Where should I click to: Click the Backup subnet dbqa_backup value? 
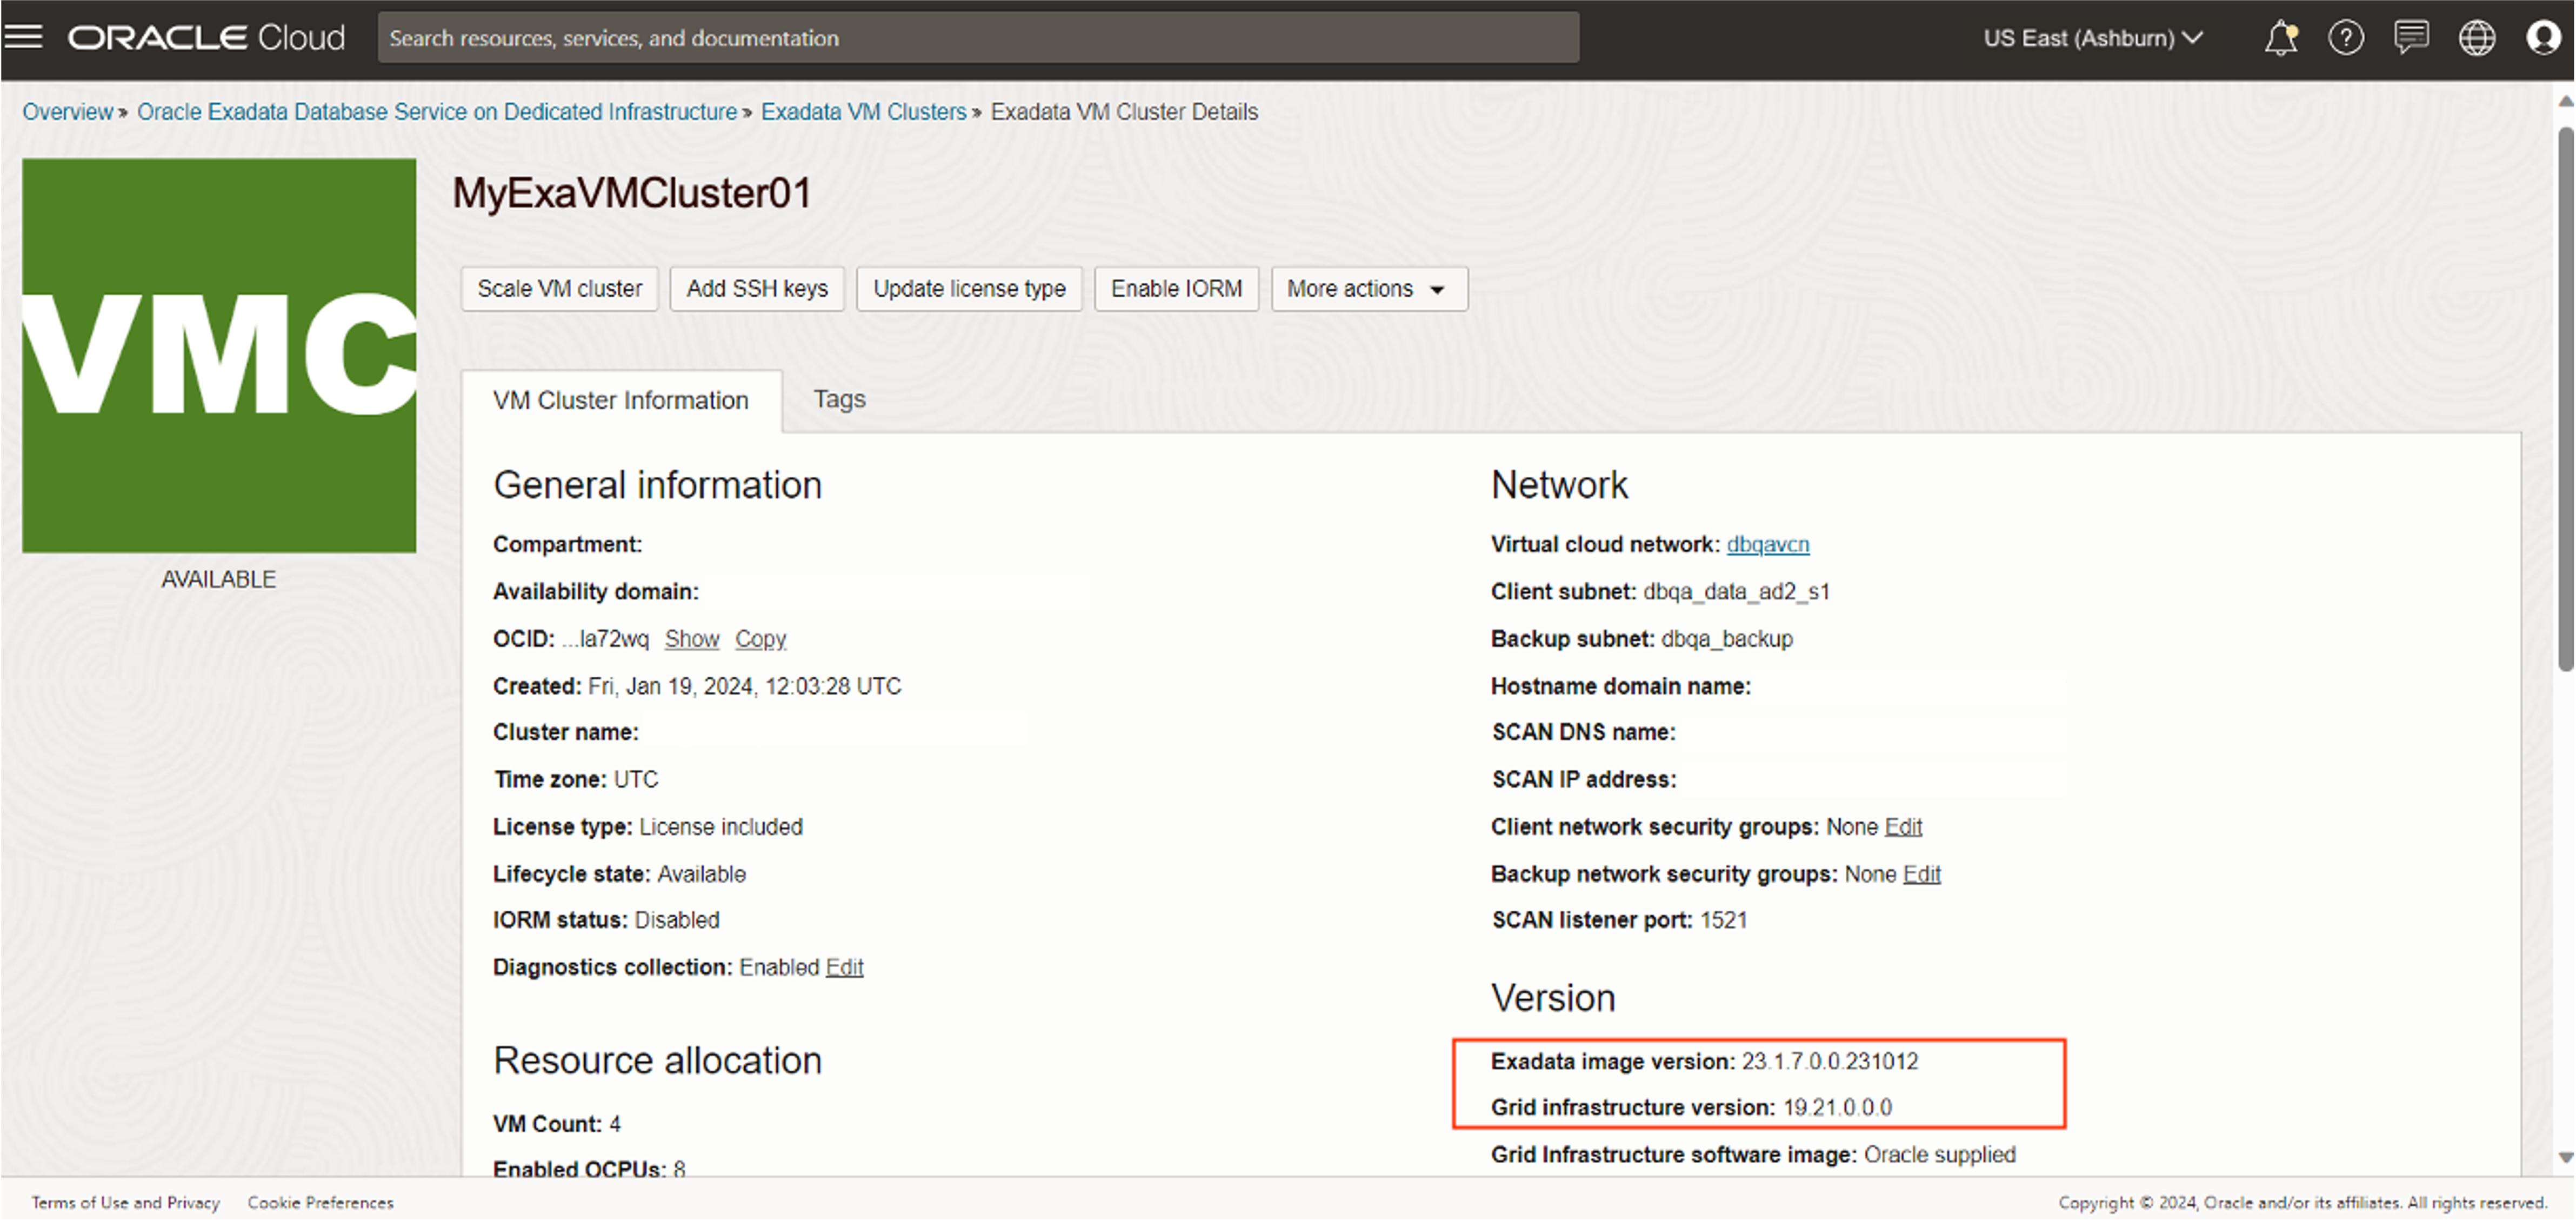pos(1727,639)
